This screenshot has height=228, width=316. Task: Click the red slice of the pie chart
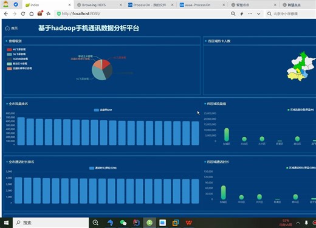[x=106, y=64]
